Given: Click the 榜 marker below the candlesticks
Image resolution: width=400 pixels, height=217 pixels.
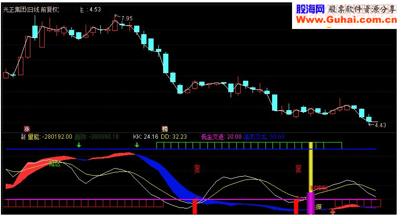Looking at the screenshot, I should pyautogui.click(x=165, y=129).
